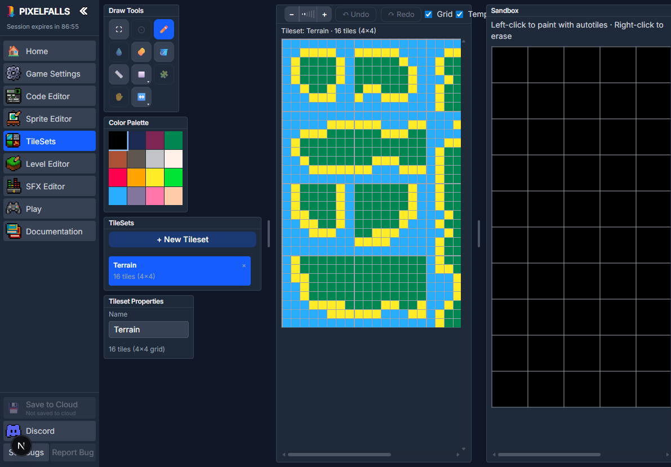Toggle the Grid checkbox
Image resolution: width=671 pixels, height=467 pixels.
(428, 14)
